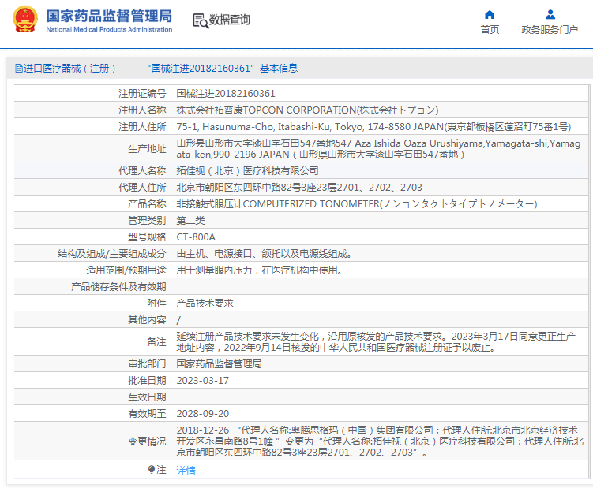Viewport: 593px width, 488px height.
Task: Click product name 非接触式眼压计COMPUTERIZED TONOMETER
Action: [357, 204]
